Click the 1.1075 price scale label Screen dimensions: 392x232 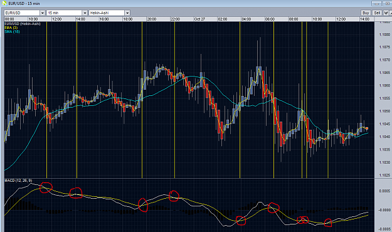click(x=384, y=47)
